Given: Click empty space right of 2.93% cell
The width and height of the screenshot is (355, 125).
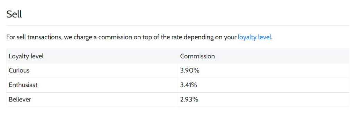Looking at the screenshot, I should coord(274,99).
